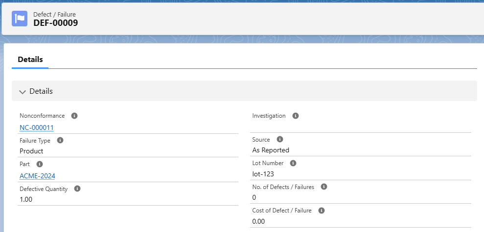
Task: Click the Lot Number info icon
Action: click(x=293, y=163)
